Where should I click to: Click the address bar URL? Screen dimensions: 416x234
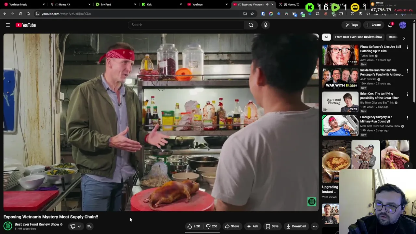pyautogui.click(x=66, y=14)
